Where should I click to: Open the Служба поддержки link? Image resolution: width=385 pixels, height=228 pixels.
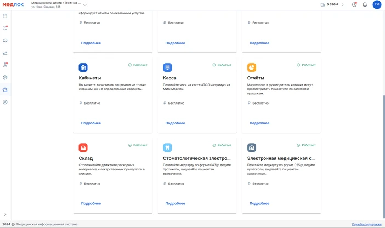click(366, 224)
